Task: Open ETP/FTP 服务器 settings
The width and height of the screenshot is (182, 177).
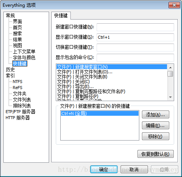Action: point(21,112)
